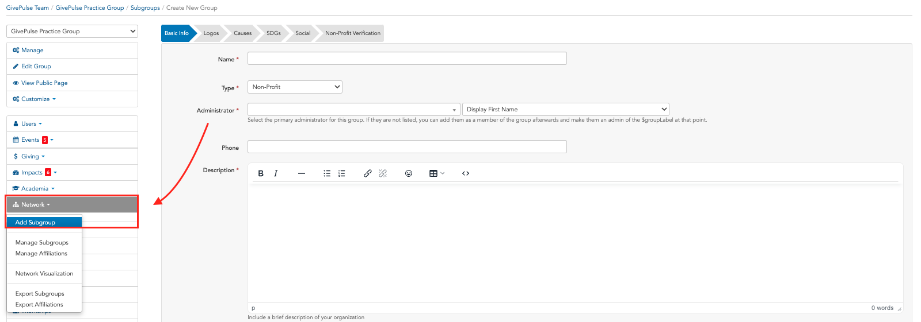Open the Type dropdown showing Non-Profit
This screenshot has width=921, height=322.
(x=295, y=87)
